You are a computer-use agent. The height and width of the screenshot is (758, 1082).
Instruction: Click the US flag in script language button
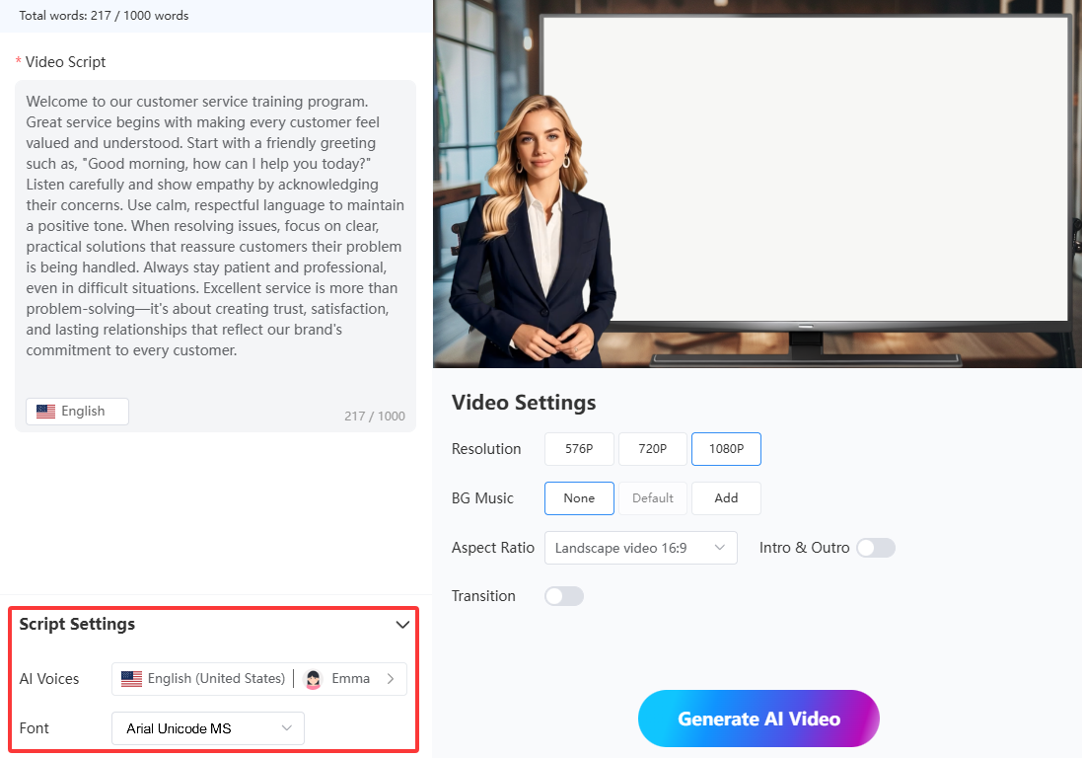tap(45, 412)
